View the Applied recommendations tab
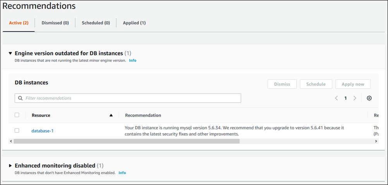Screen dimensions: 388x185 pos(134,23)
